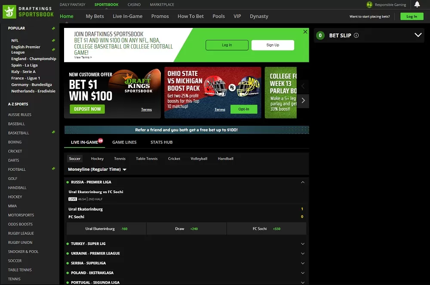Open the notifications bell
This screenshot has height=285, width=430.
[x=417, y=4]
